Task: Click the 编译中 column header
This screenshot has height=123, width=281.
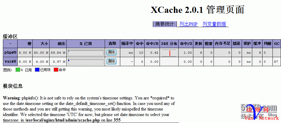Action: tap(127, 44)
